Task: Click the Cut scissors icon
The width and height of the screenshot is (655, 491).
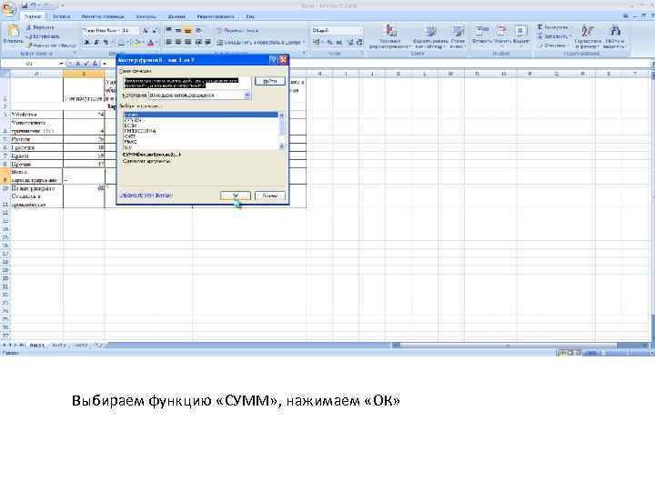Action: click(x=29, y=27)
